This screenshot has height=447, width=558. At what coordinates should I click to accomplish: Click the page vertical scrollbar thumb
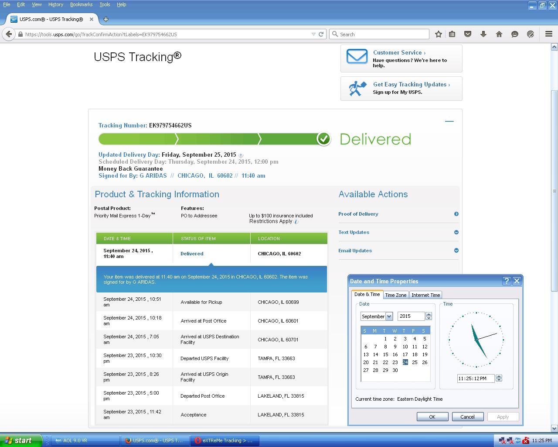coord(554,191)
